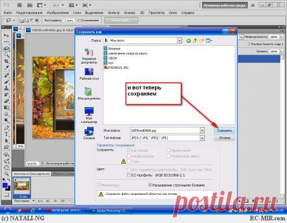Click the Сохранить button
Viewport: 287px width, 223px height.
pyautogui.click(x=224, y=130)
